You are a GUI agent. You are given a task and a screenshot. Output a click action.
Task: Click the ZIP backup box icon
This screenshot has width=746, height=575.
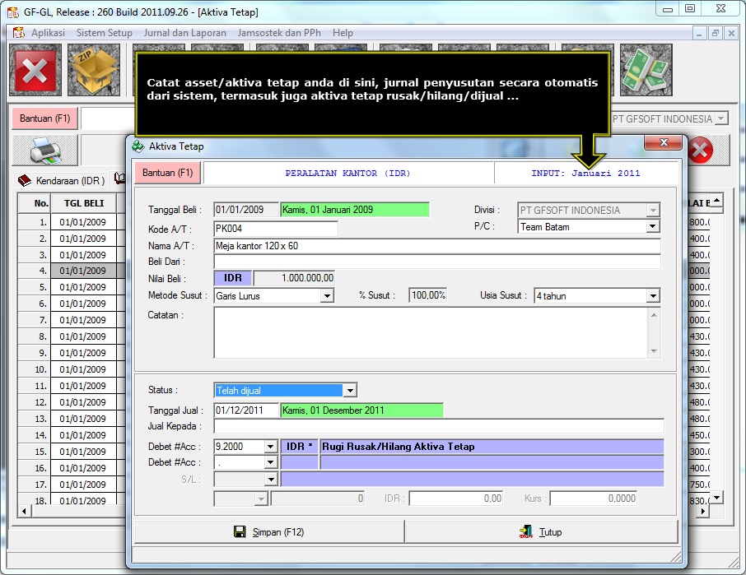click(94, 70)
